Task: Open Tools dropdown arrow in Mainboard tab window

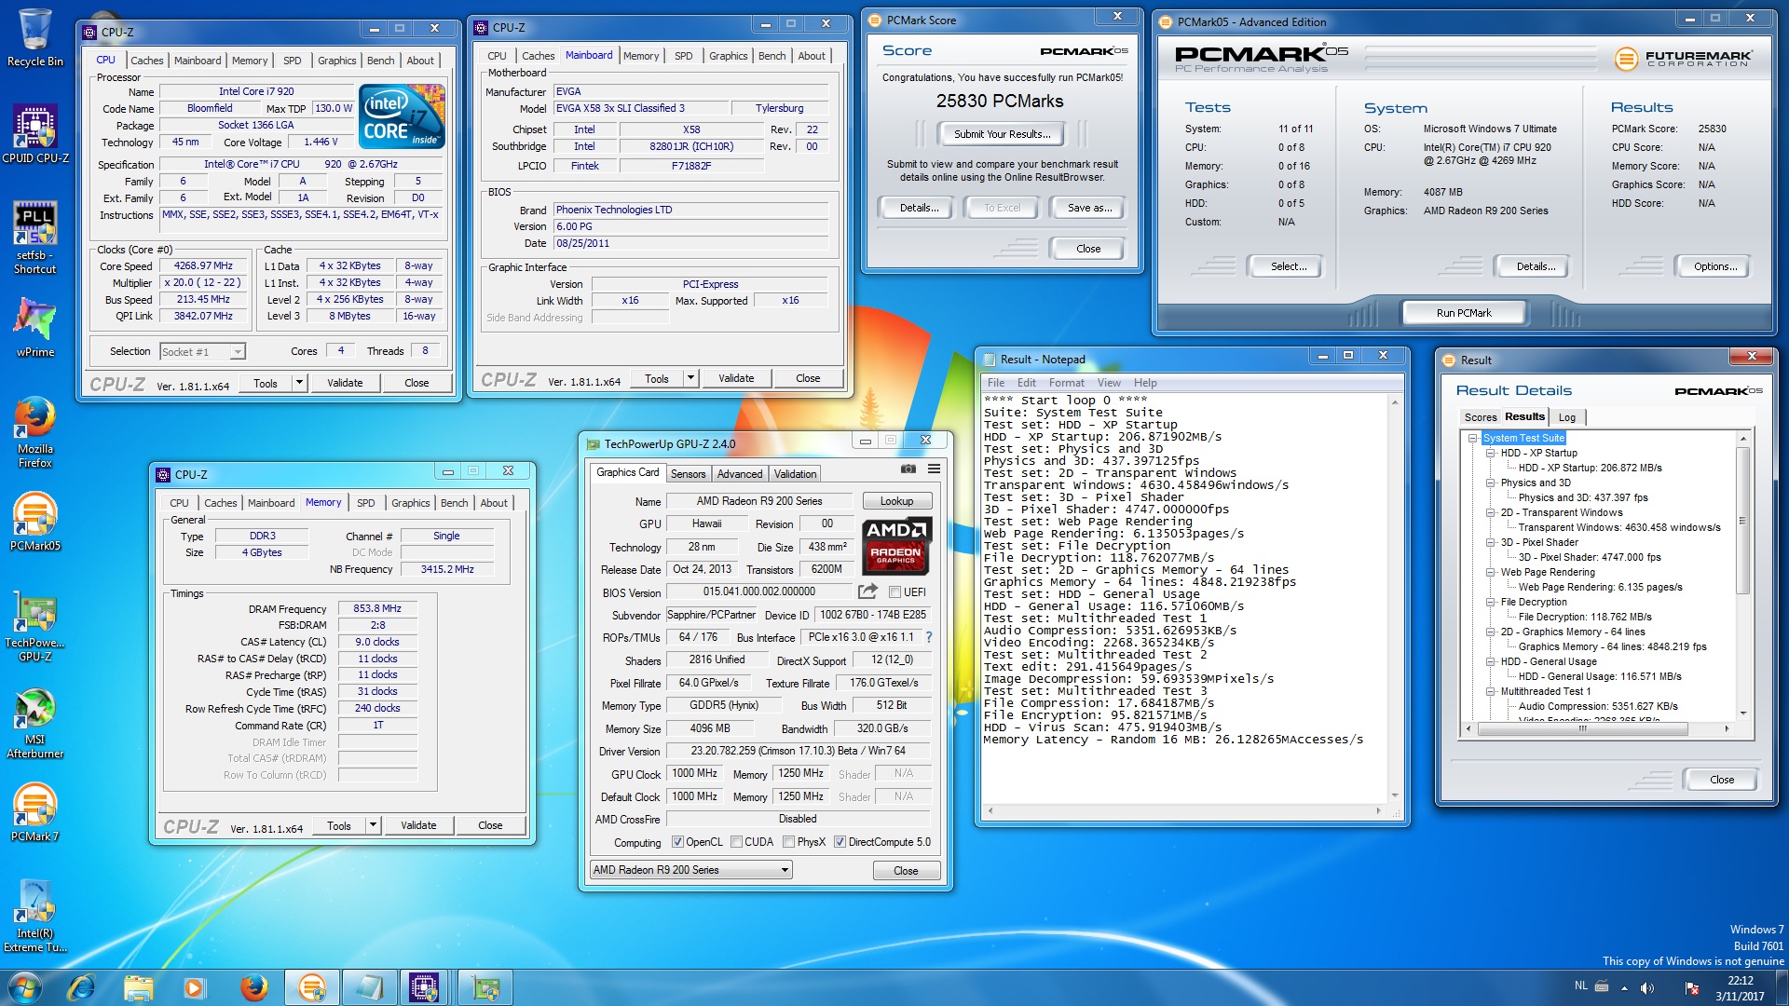Action: (690, 378)
